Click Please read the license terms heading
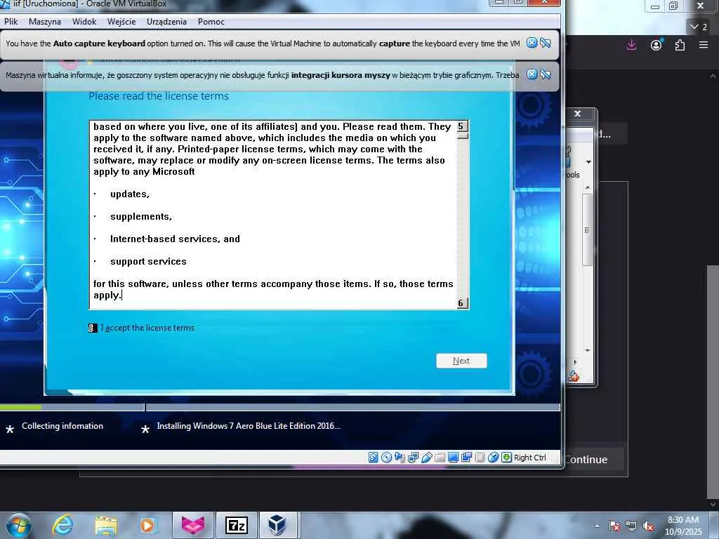The height and width of the screenshot is (539, 719). [x=159, y=95]
